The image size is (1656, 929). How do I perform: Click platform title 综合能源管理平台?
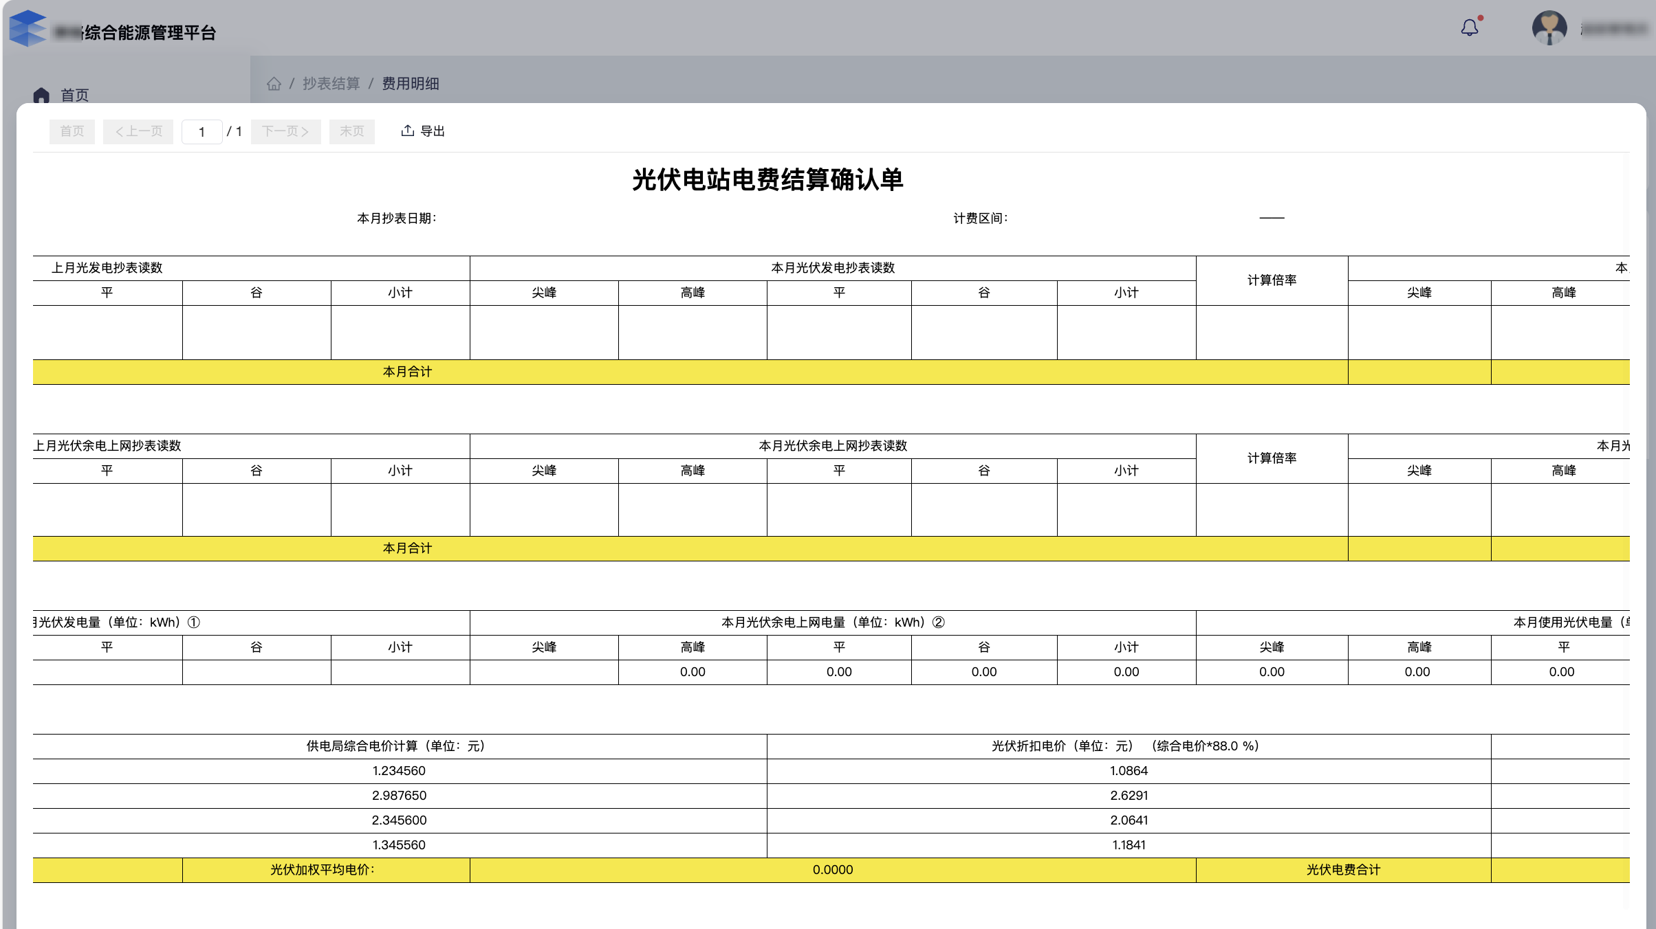(150, 33)
